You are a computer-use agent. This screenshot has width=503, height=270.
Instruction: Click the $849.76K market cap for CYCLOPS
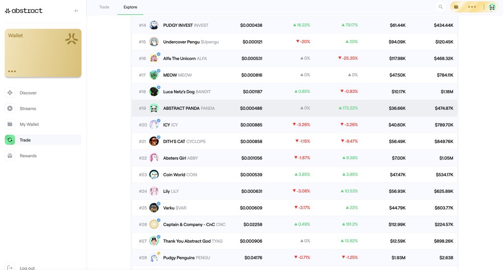tap(444, 142)
